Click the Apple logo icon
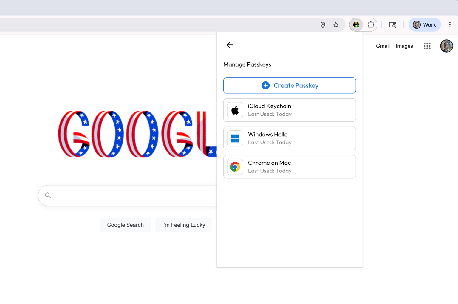This screenshot has height=304, width=458. tap(235, 110)
